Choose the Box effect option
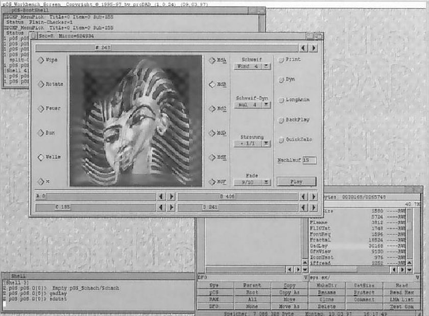This screenshot has height=316, width=429. pyautogui.click(x=46, y=133)
